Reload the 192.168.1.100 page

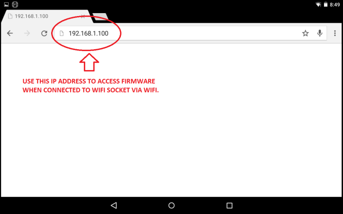click(44, 33)
